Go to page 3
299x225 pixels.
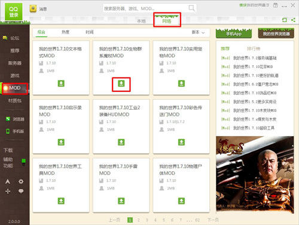[x=147, y=220]
